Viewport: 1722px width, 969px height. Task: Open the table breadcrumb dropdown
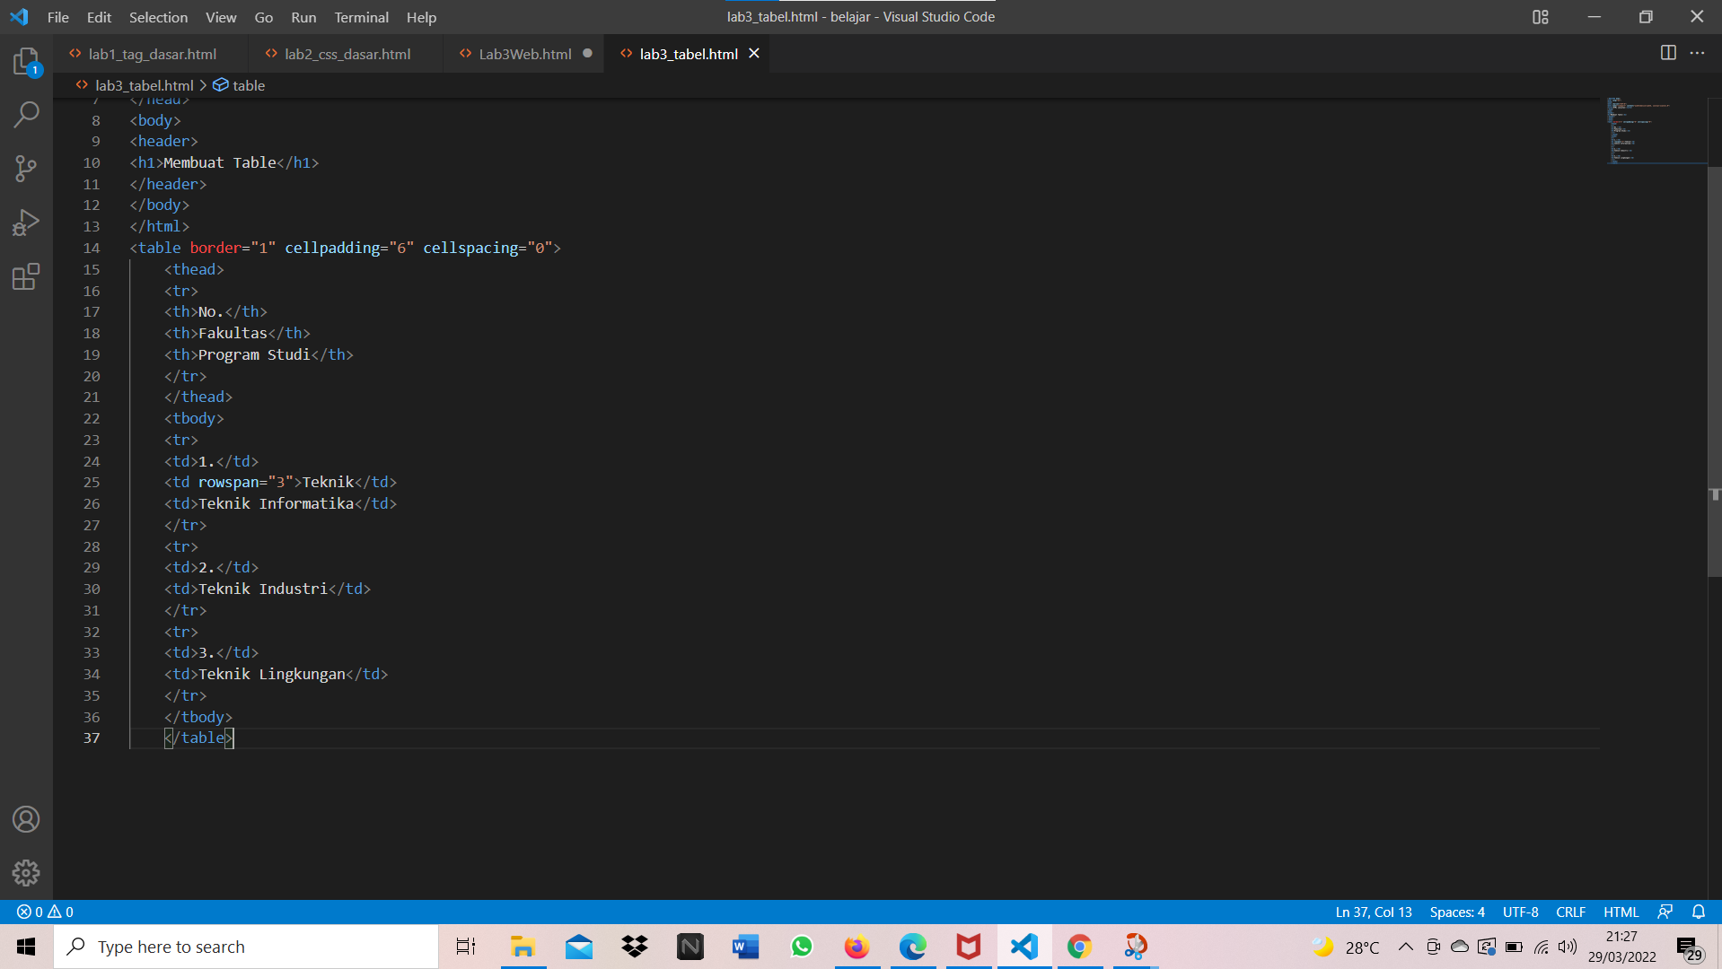pos(248,85)
